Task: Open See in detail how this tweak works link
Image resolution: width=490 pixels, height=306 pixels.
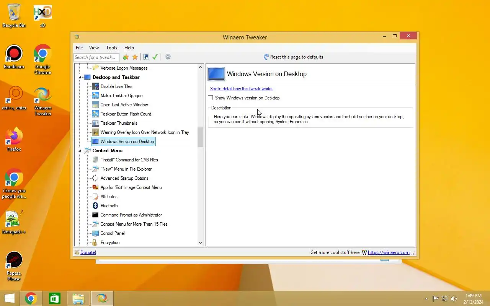Action: [241, 89]
